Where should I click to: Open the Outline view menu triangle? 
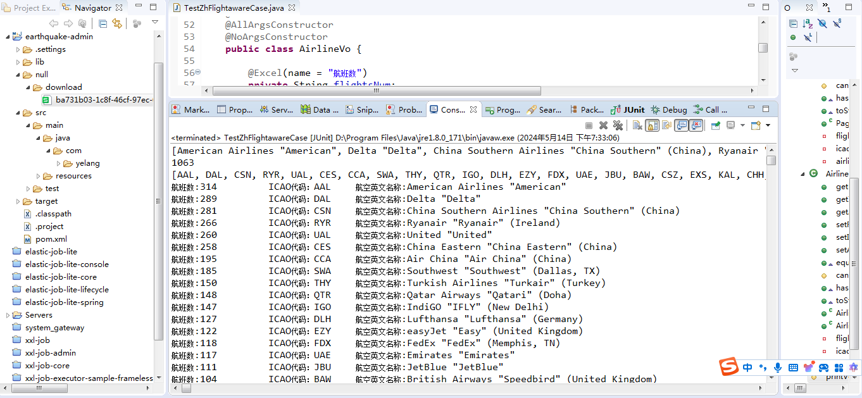[x=795, y=70]
